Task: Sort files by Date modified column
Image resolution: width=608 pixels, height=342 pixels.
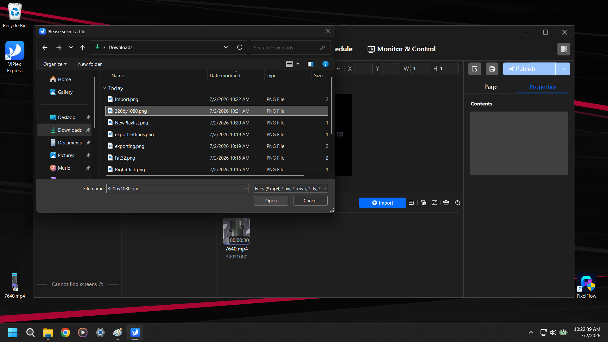Action: point(236,76)
